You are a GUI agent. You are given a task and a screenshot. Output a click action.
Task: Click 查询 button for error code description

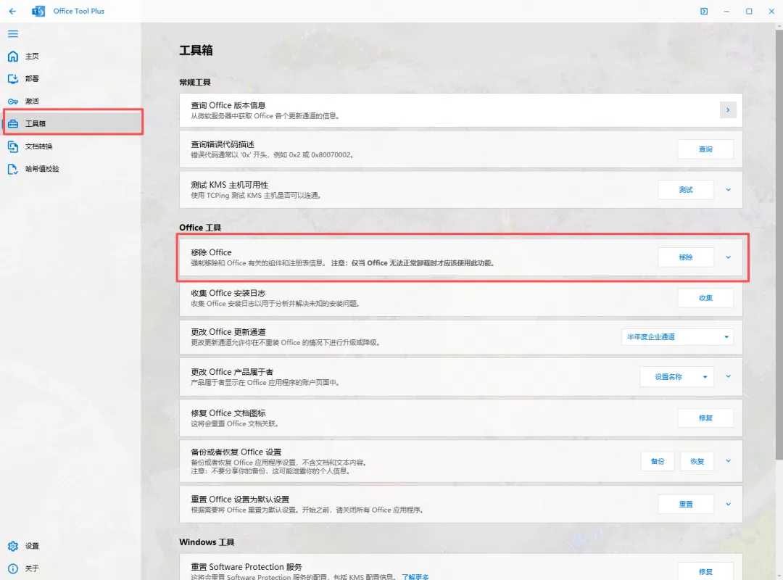pos(705,149)
